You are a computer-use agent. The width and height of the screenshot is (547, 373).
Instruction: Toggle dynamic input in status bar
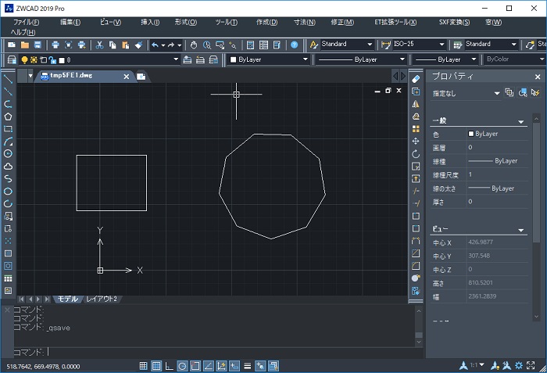[234, 366]
